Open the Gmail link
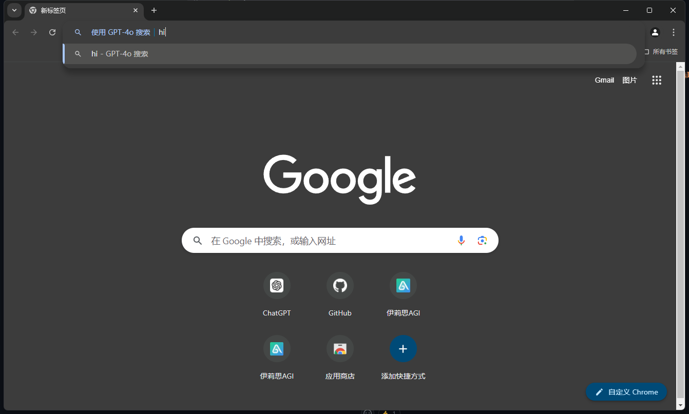This screenshot has width=689, height=414. point(604,80)
